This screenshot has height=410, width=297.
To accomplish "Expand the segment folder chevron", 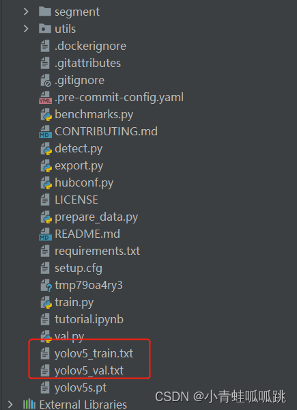I will 26,12.
